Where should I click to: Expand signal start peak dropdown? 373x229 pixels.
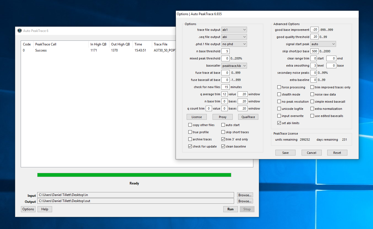[x=323, y=44]
